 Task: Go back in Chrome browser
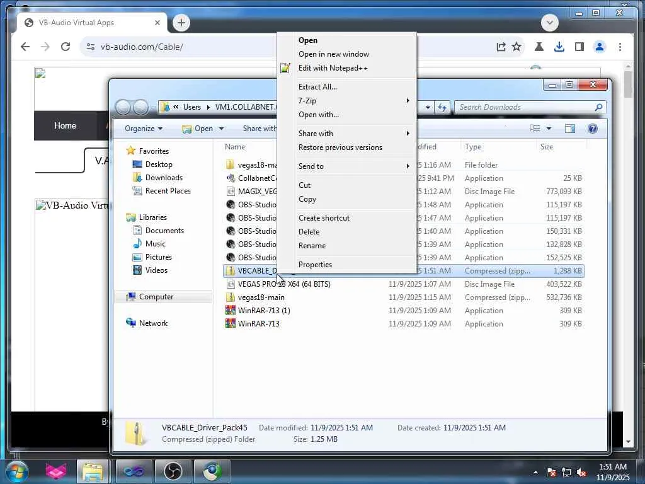[25, 47]
